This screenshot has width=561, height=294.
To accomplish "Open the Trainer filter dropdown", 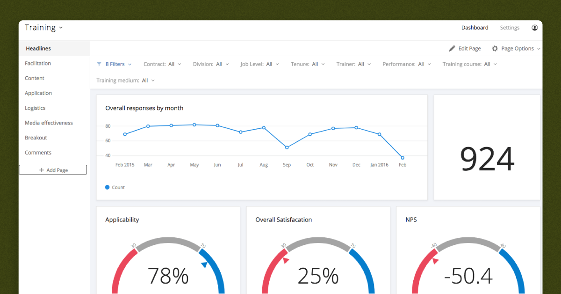I will (x=353, y=64).
